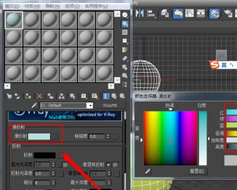Click the 重置(R) reset button

(197, 171)
